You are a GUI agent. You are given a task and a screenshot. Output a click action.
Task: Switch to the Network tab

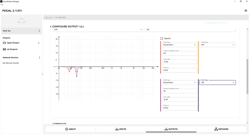point(221,129)
